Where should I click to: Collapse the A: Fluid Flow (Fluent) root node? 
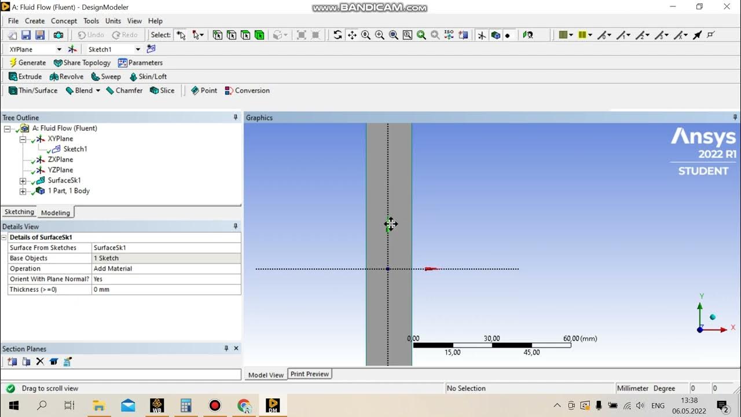point(7,129)
